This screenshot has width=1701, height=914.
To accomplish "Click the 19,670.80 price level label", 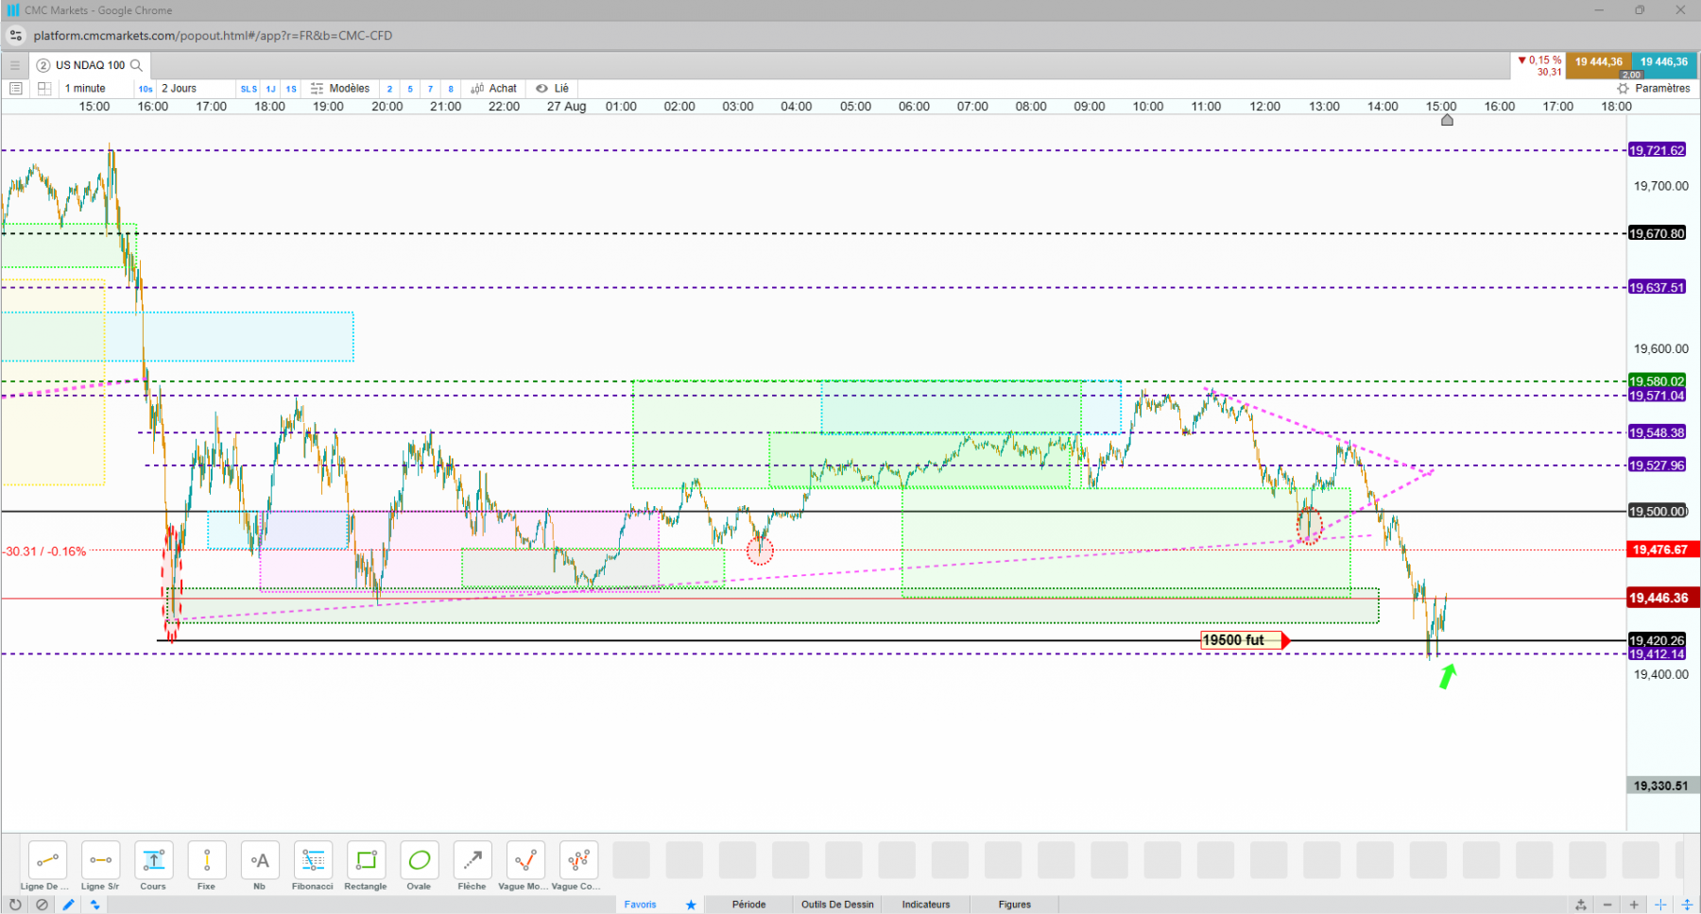I will 1657,233.
